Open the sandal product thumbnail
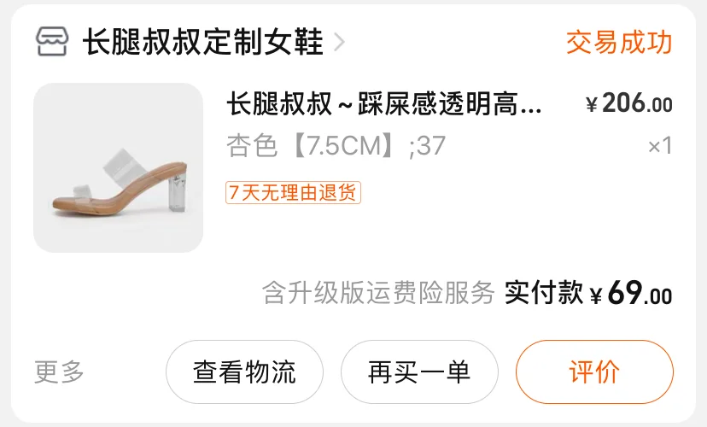Screen dimensions: 707x427 (118, 167)
